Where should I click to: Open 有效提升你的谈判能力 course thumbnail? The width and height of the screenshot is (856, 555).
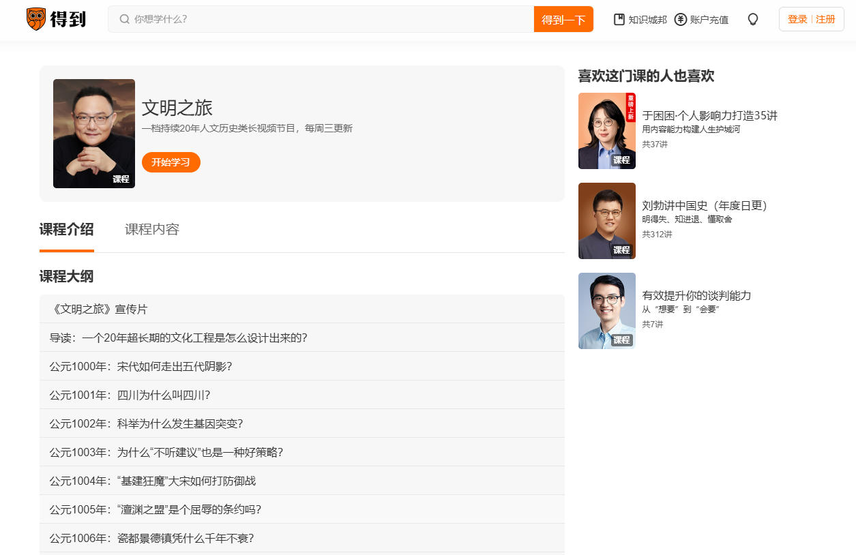click(x=606, y=311)
